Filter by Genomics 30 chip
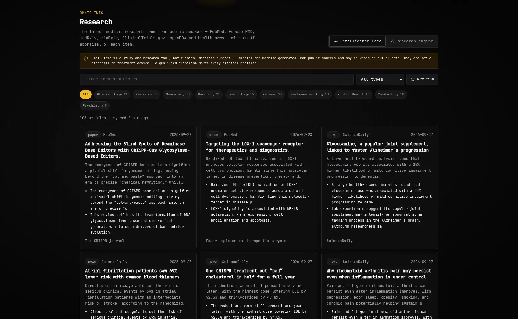This screenshot has height=319, width=518. 146,95
